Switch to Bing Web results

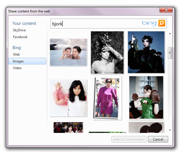[16, 54]
